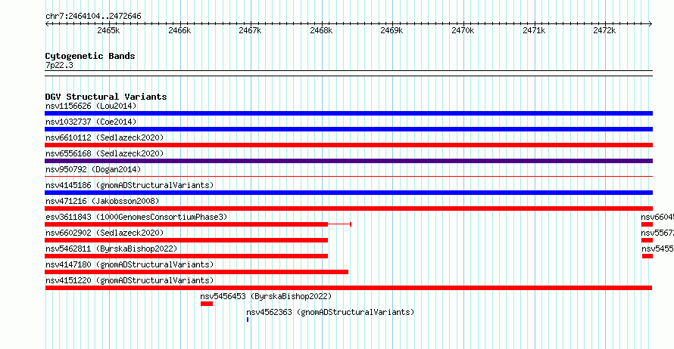Click the nsv1156626 (Lou2014) variant label
Viewport: 674px width, 349px height.
pyautogui.click(x=91, y=106)
